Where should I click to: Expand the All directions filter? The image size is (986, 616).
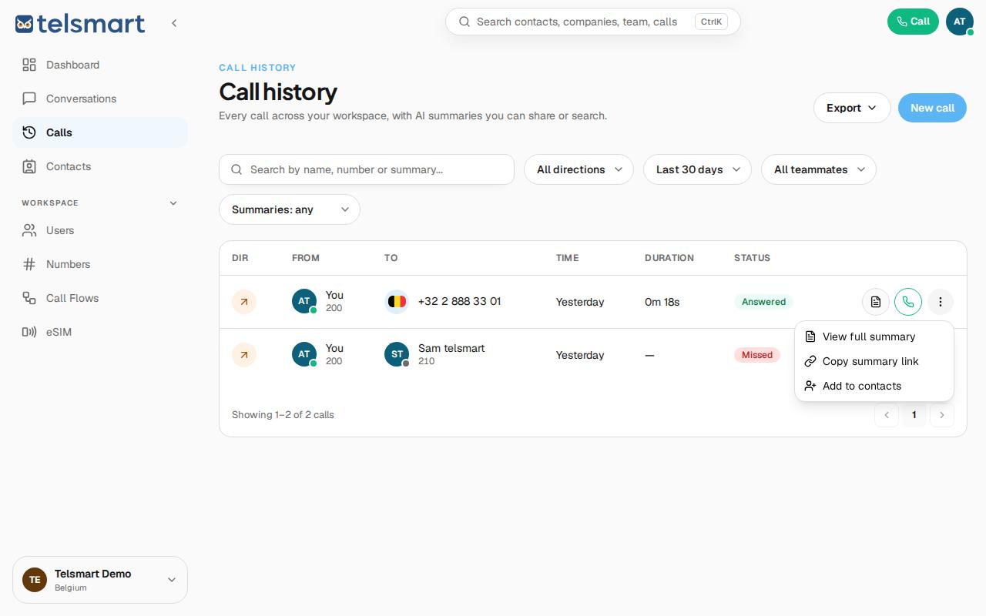579,169
